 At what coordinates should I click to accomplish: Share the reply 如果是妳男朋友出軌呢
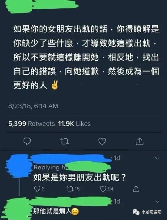tap(136, 189)
